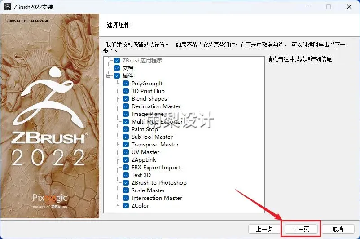This screenshot has height=239, width=360.
Task: Toggle the UV Master checkbox
Action: 126,152
